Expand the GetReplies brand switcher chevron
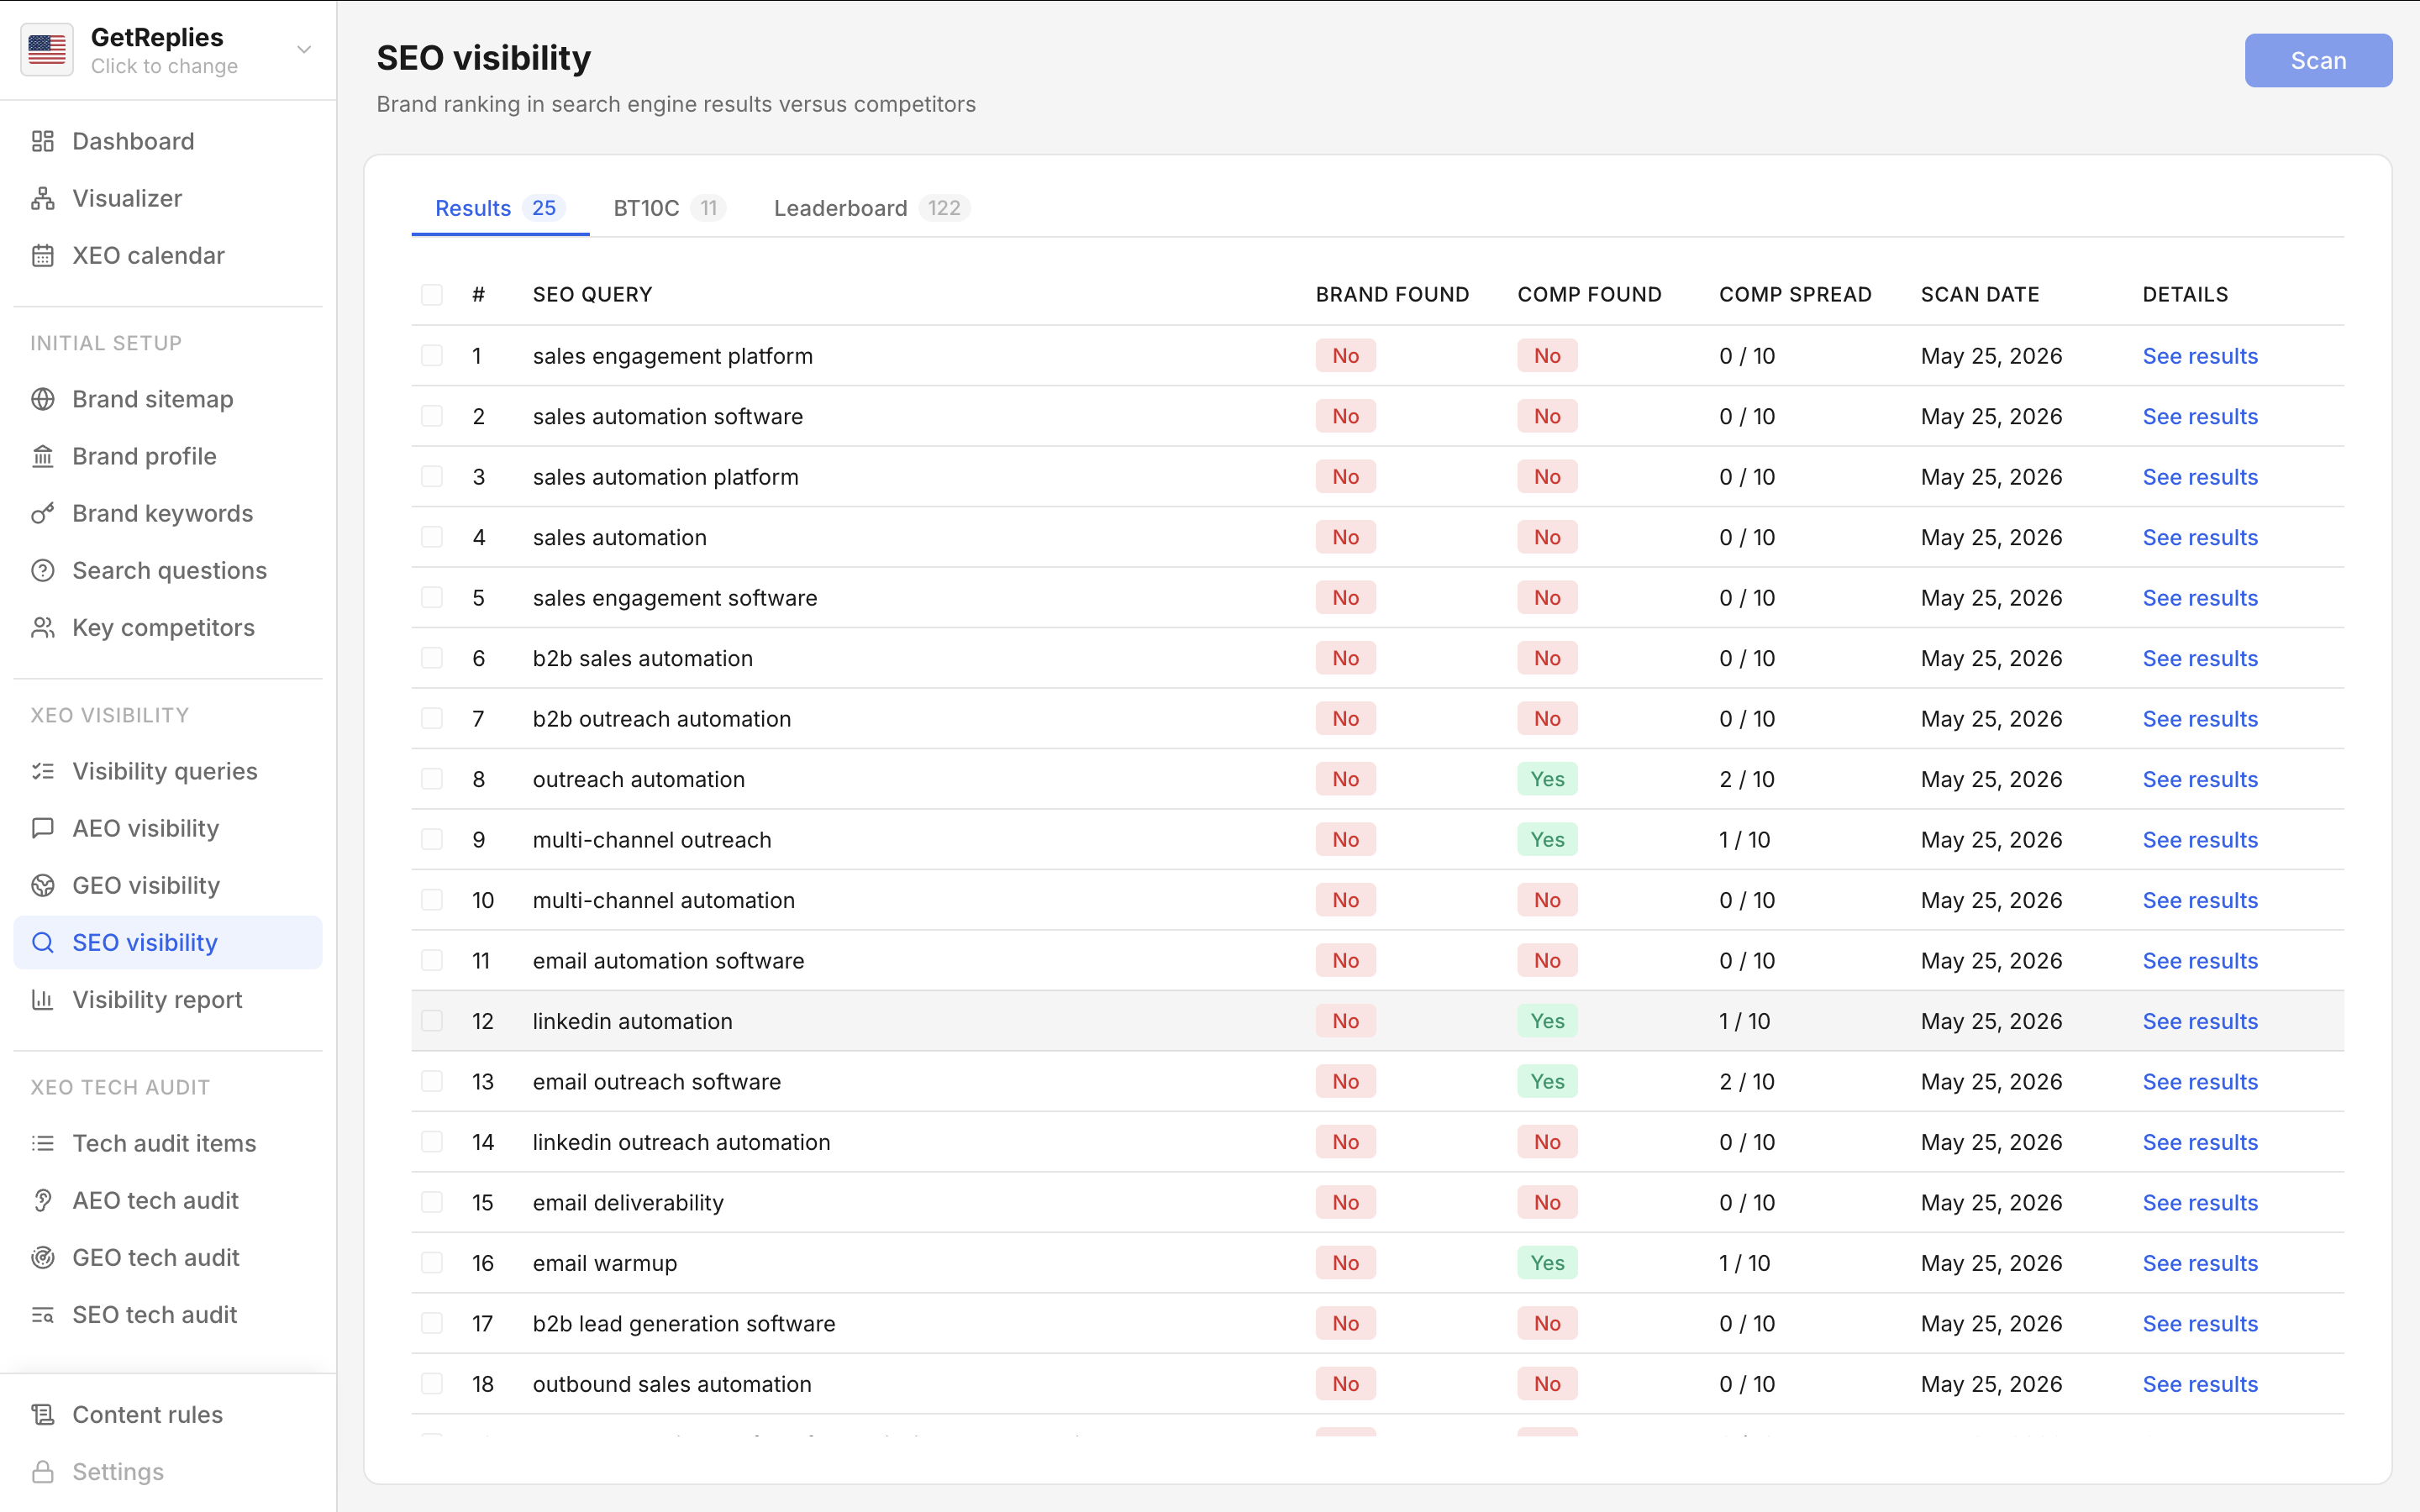The width and height of the screenshot is (2420, 1512). coord(304,49)
